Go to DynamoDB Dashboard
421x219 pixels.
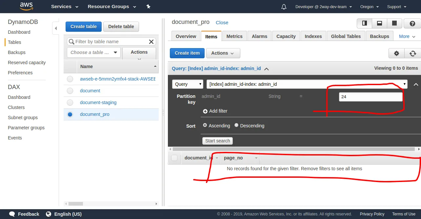(x=19, y=32)
